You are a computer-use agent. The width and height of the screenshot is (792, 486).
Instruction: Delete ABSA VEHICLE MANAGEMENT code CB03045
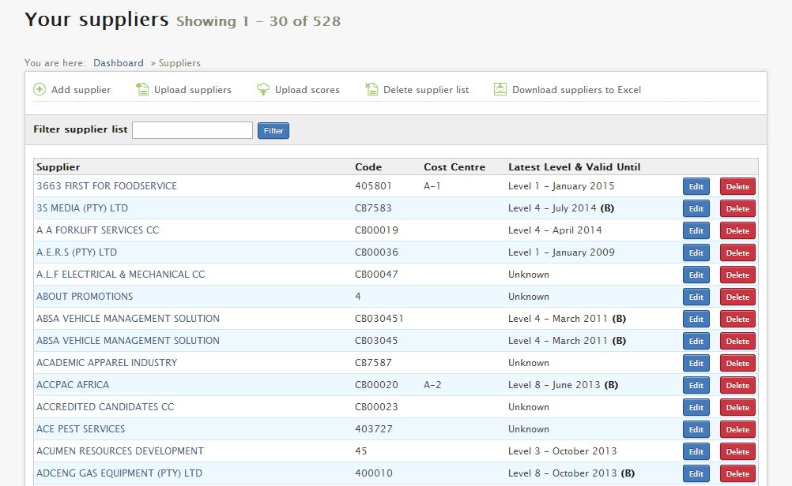click(x=737, y=342)
